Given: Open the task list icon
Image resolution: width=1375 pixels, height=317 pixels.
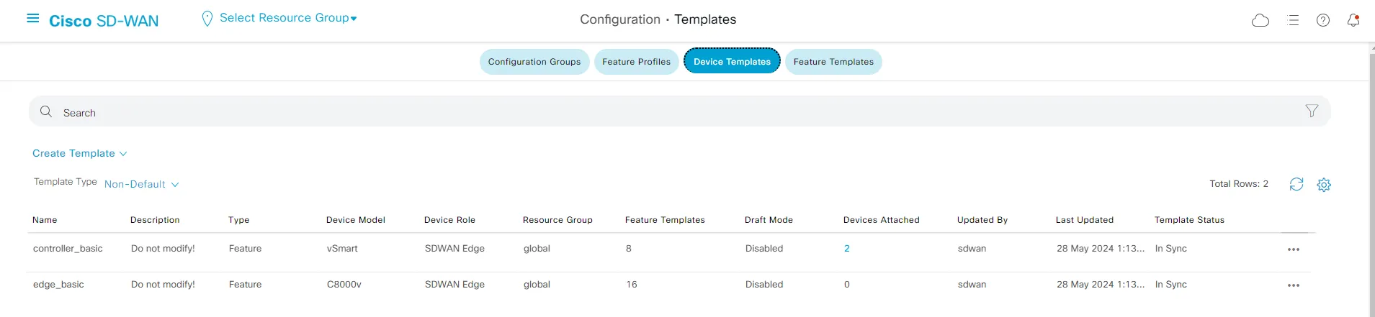Looking at the screenshot, I should click(x=1293, y=21).
